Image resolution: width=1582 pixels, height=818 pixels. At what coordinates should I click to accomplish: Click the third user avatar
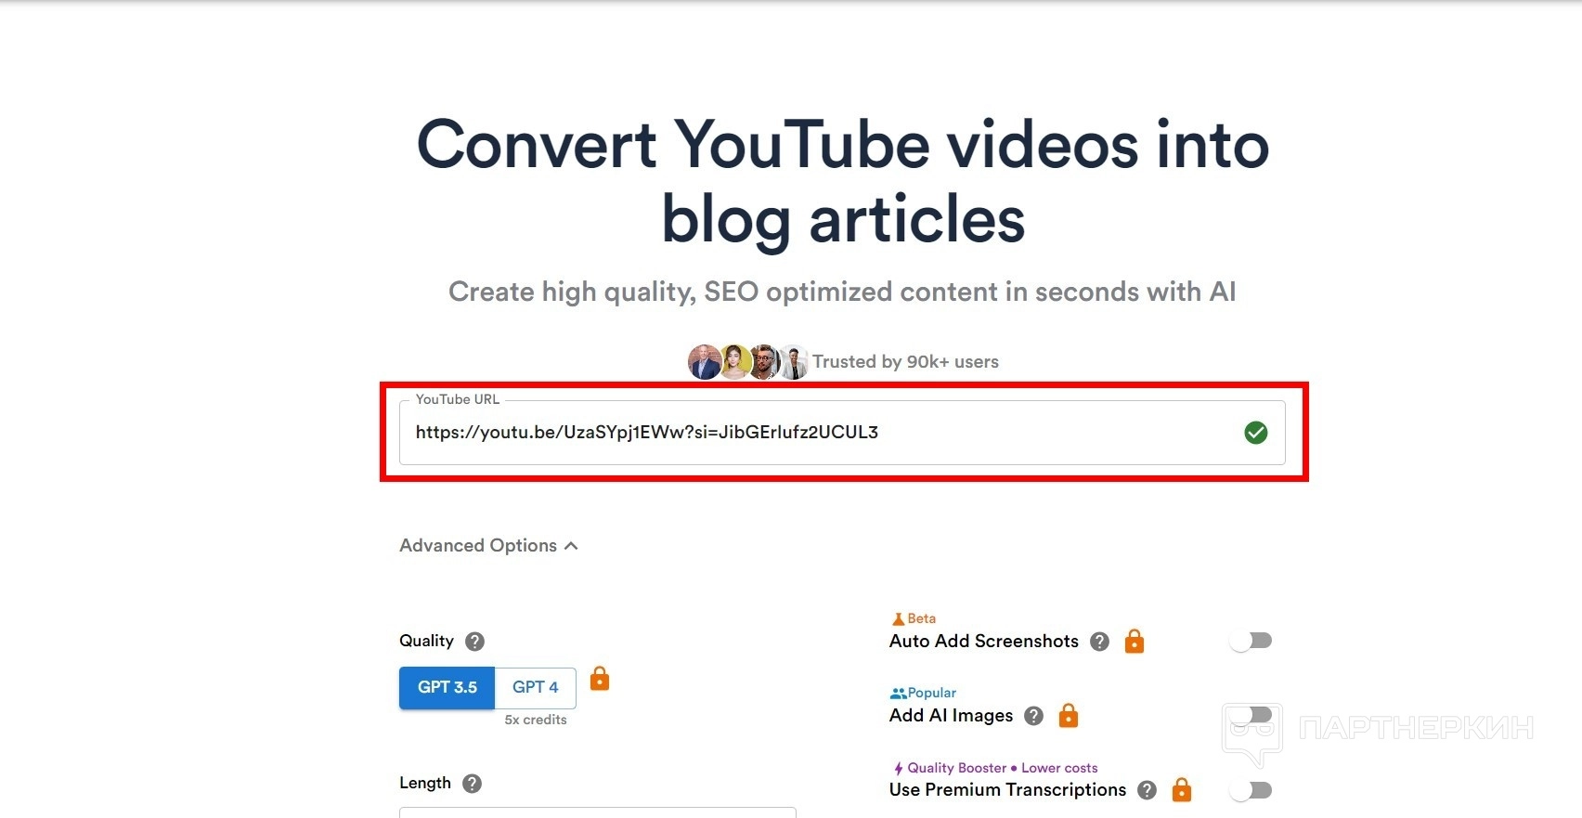(764, 362)
